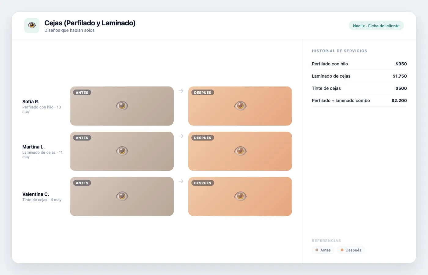Click the ANTES label on Sofía's photo
The image size is (428, 275).
pos(82,93)
